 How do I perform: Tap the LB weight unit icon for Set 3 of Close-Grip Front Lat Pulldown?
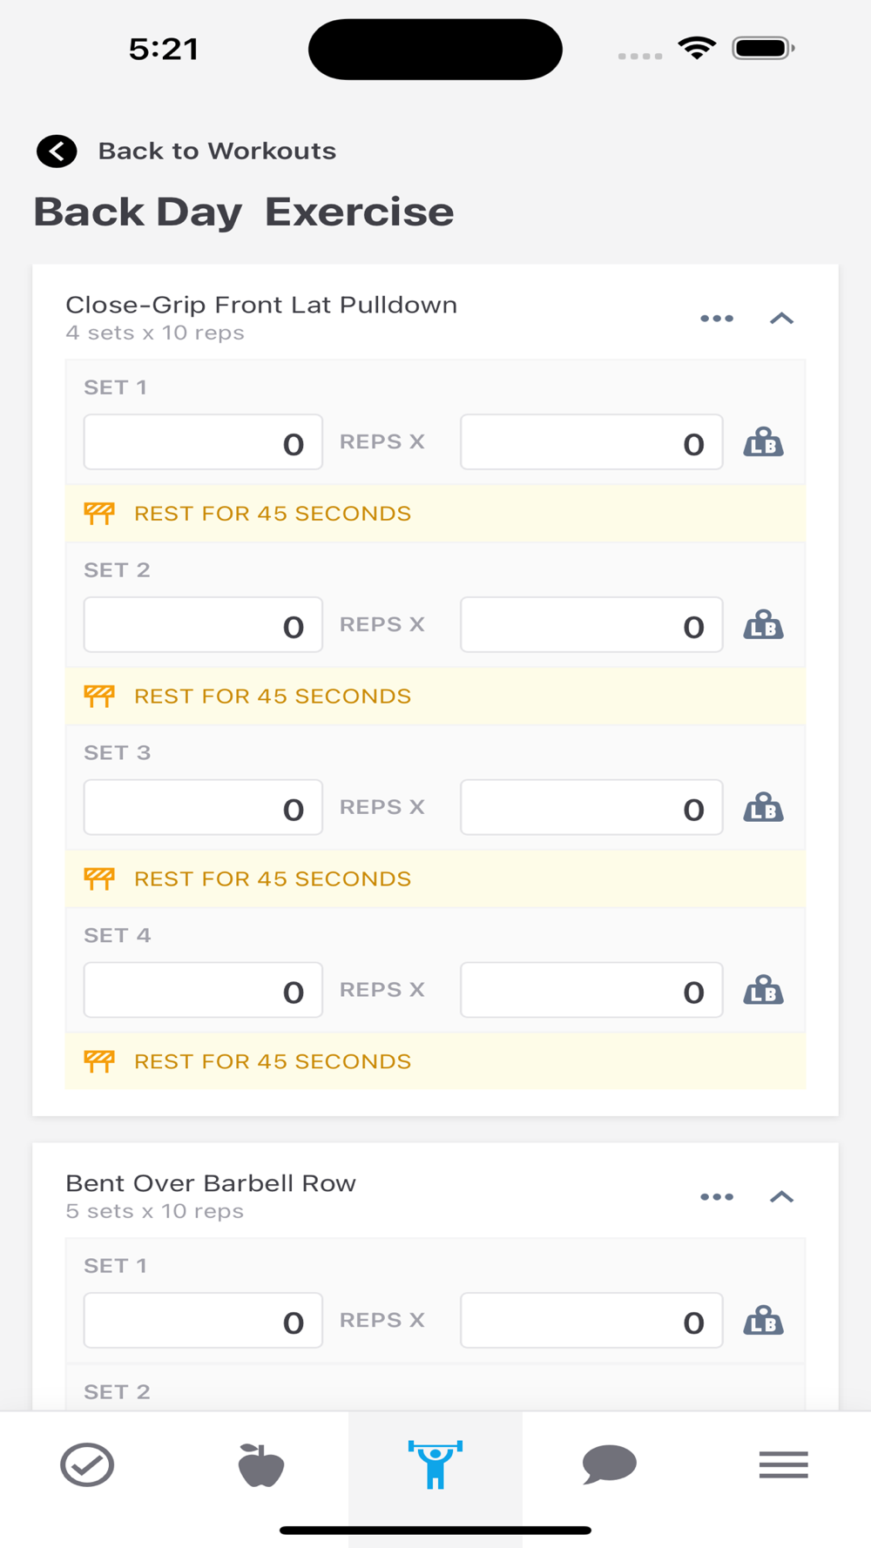pyautogui.click(x=763, y=809)
